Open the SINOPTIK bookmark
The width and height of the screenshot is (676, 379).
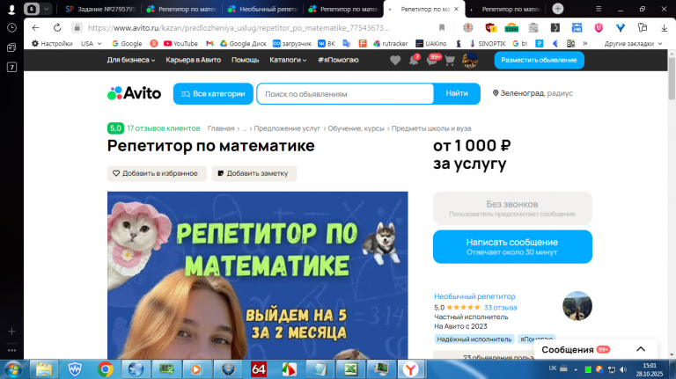coord(488,43)
